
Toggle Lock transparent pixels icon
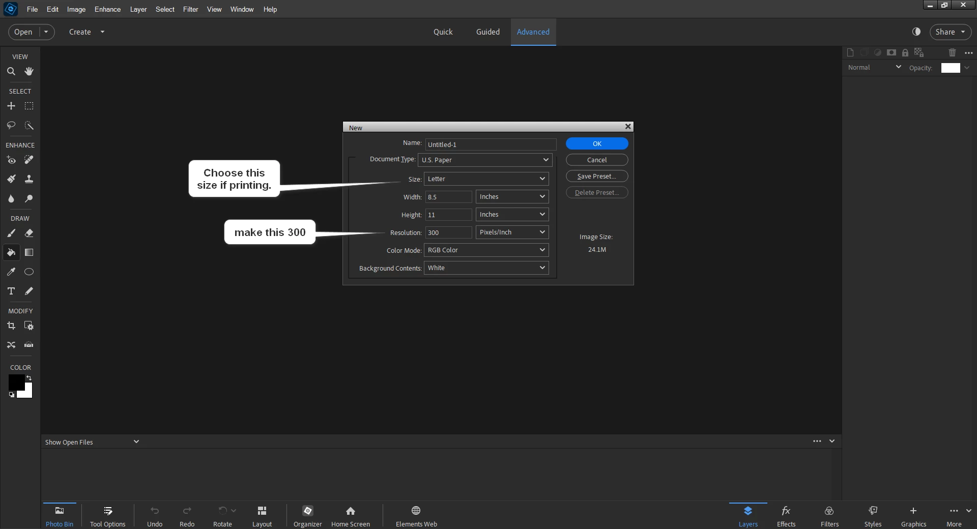pyautogui.click(x=918, y=52)
